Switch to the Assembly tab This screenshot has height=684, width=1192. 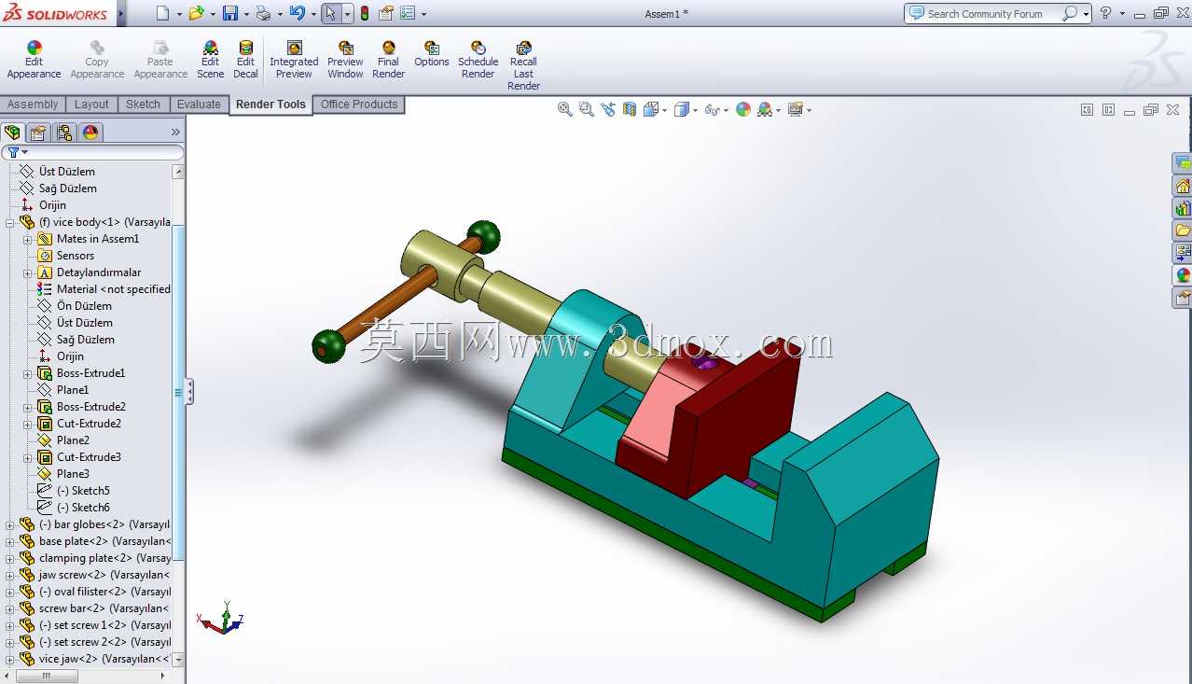[x=34, y=105]
